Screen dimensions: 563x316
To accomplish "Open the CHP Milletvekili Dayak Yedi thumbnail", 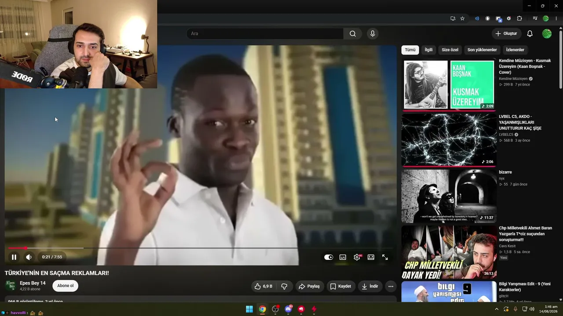I will [x=449, y=252].
